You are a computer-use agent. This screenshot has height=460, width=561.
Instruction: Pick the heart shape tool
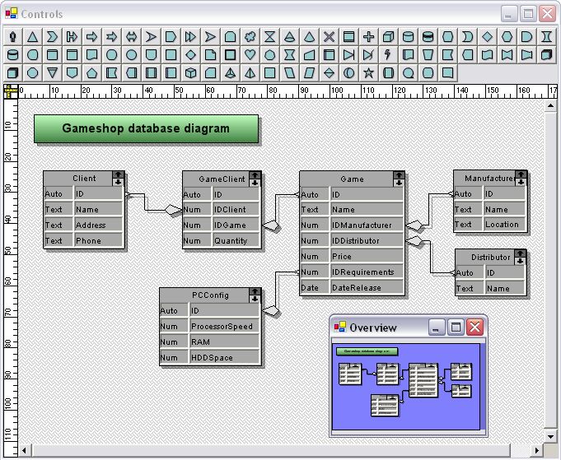pos(250,55)
